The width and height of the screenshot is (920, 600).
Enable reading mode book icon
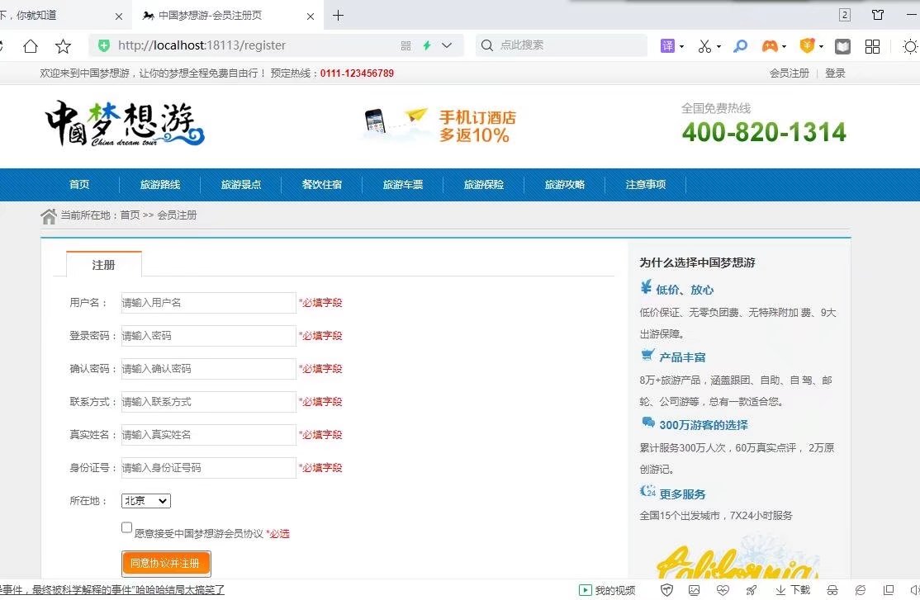[843, 45]
